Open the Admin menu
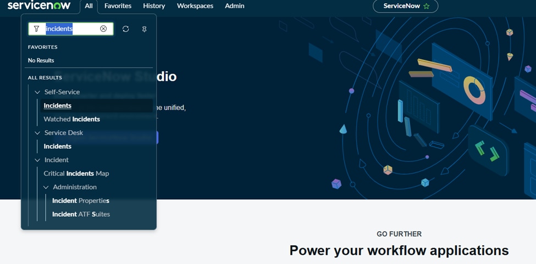The width and height of the screenshot is (536, 264). [x=235, y=6]
